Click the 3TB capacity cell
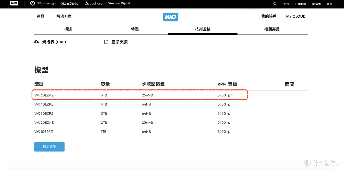Viewport: 344px width, 170px height. (x=104, y=114)
